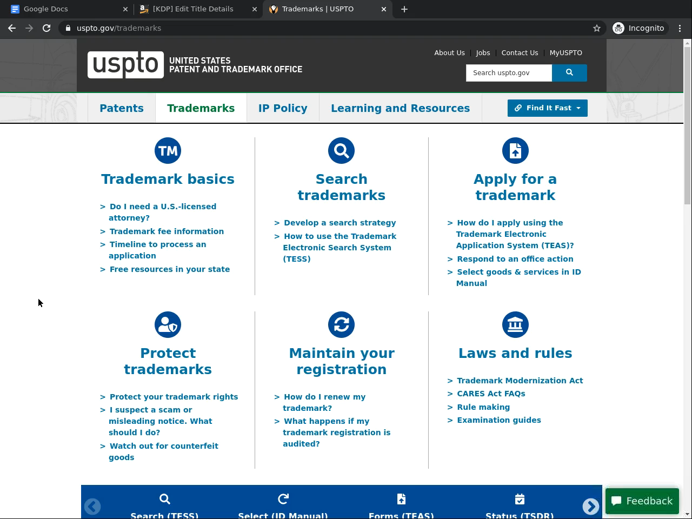The width and height of the screenshot is (692, 519).
Task: Open the Patents menu
Action: click(122, 108)
